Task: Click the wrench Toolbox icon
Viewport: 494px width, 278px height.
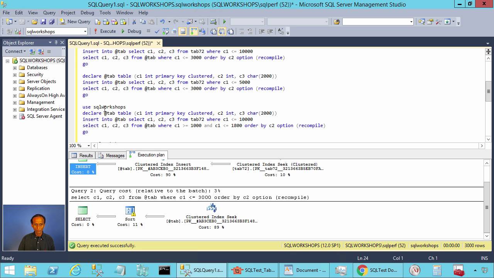Action: point(438,22)
